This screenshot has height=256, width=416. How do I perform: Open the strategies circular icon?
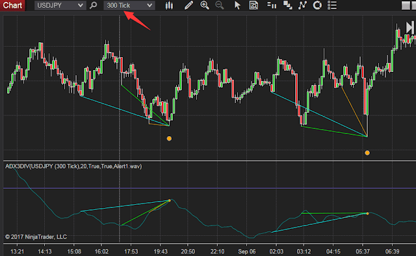[317, 5]
